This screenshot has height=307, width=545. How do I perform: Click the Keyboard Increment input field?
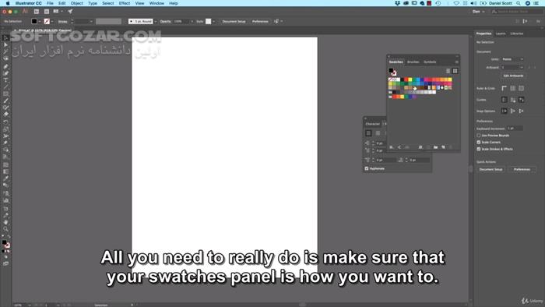515,129
